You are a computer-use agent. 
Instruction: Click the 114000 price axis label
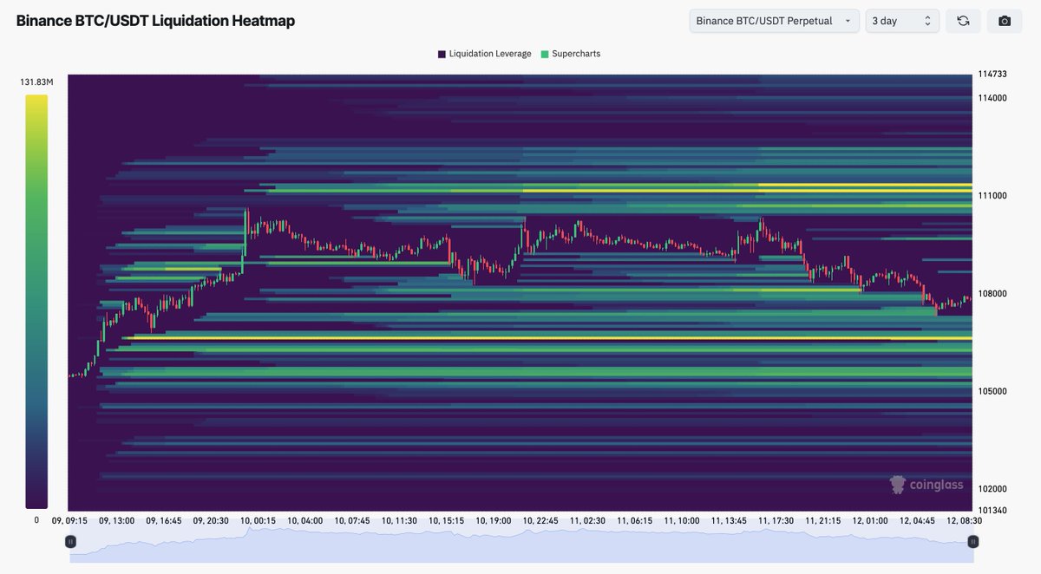point(992,98)
